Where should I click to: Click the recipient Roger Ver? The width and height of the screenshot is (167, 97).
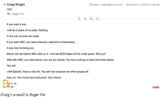point(18,14)
